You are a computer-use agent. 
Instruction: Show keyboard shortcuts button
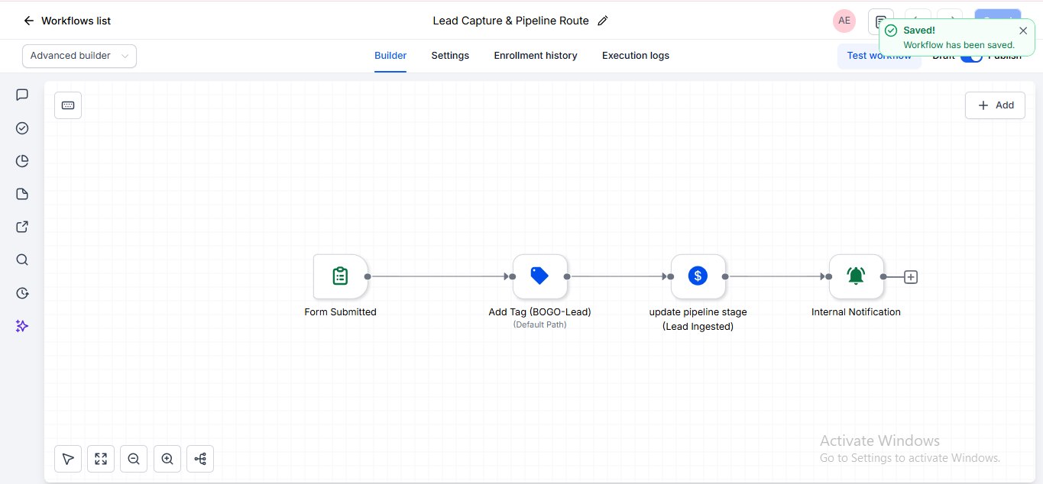click(x=68, y=105)
